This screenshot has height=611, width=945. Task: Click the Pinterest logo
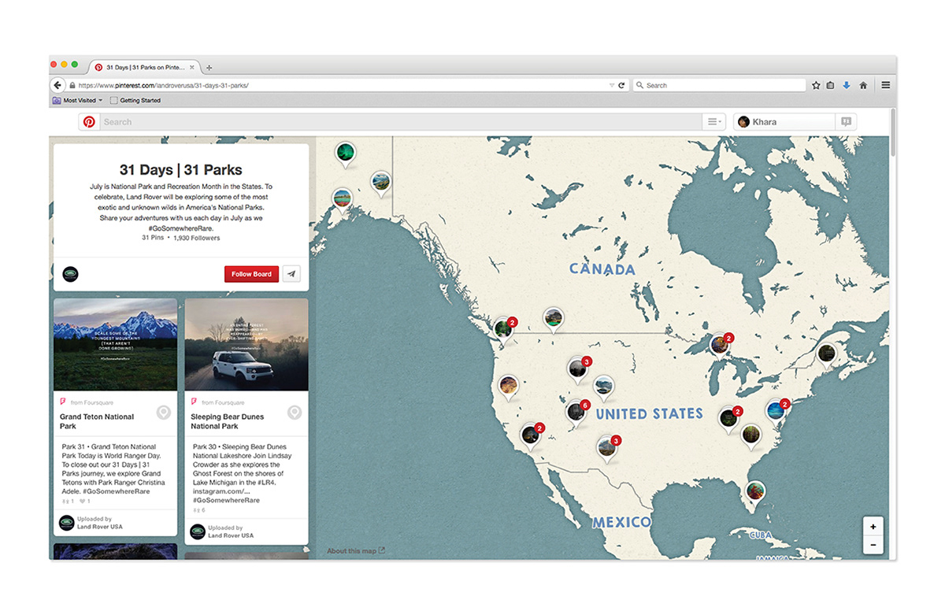(89, 122)
